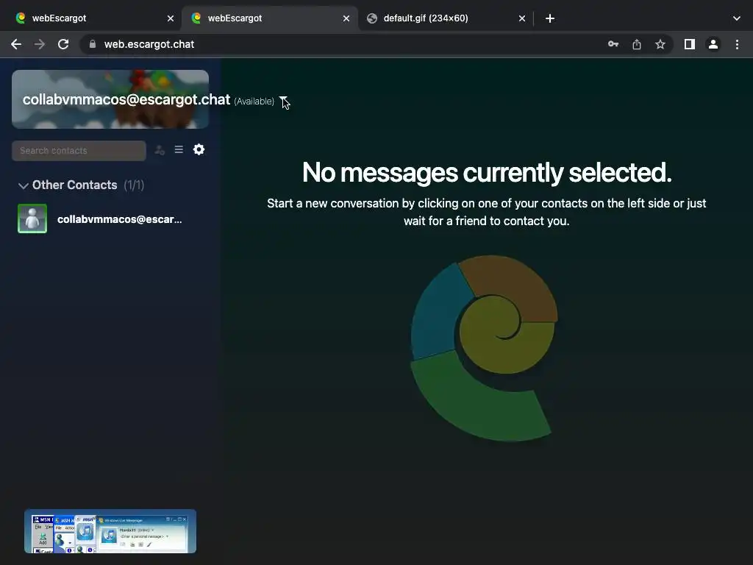
Task: Click the Other Contacts (1/1) count
Action: click(x=134, y=185)
